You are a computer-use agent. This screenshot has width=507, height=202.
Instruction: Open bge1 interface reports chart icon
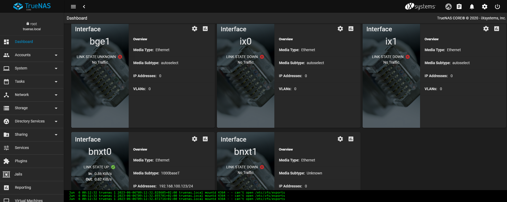click(205, 29)
